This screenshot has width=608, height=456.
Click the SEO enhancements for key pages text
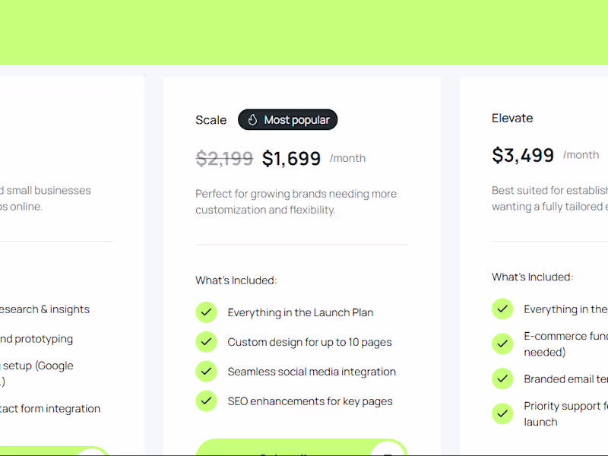coord(310,401)
